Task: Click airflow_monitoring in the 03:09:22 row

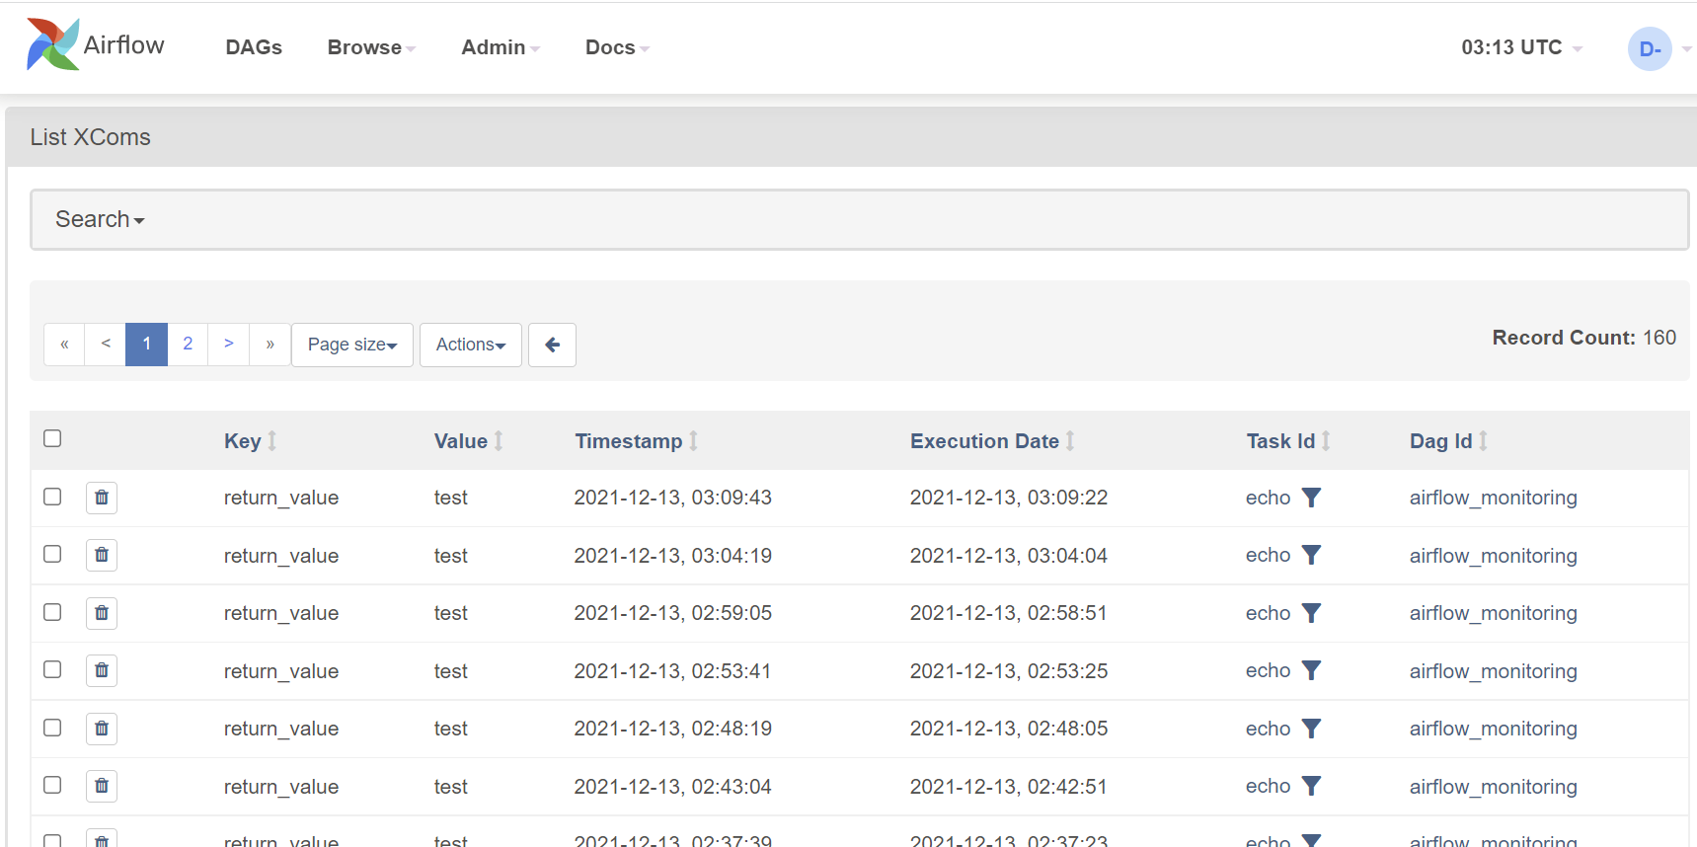Action: (1494, 498)
